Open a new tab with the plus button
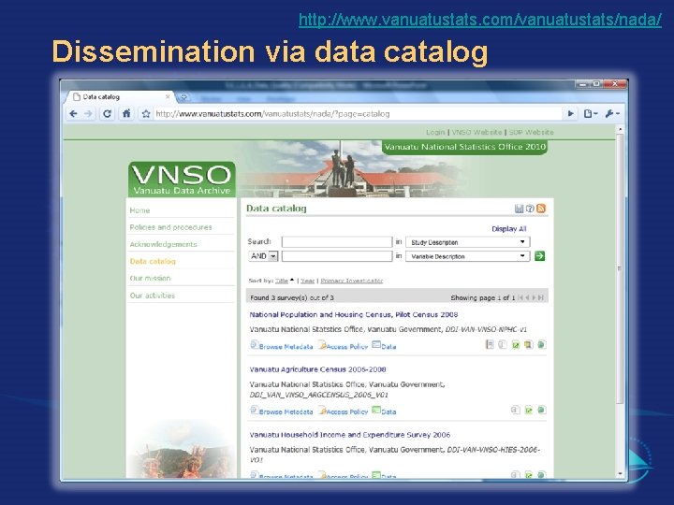Screen dimensions: 674x505 tap(183, 97)
